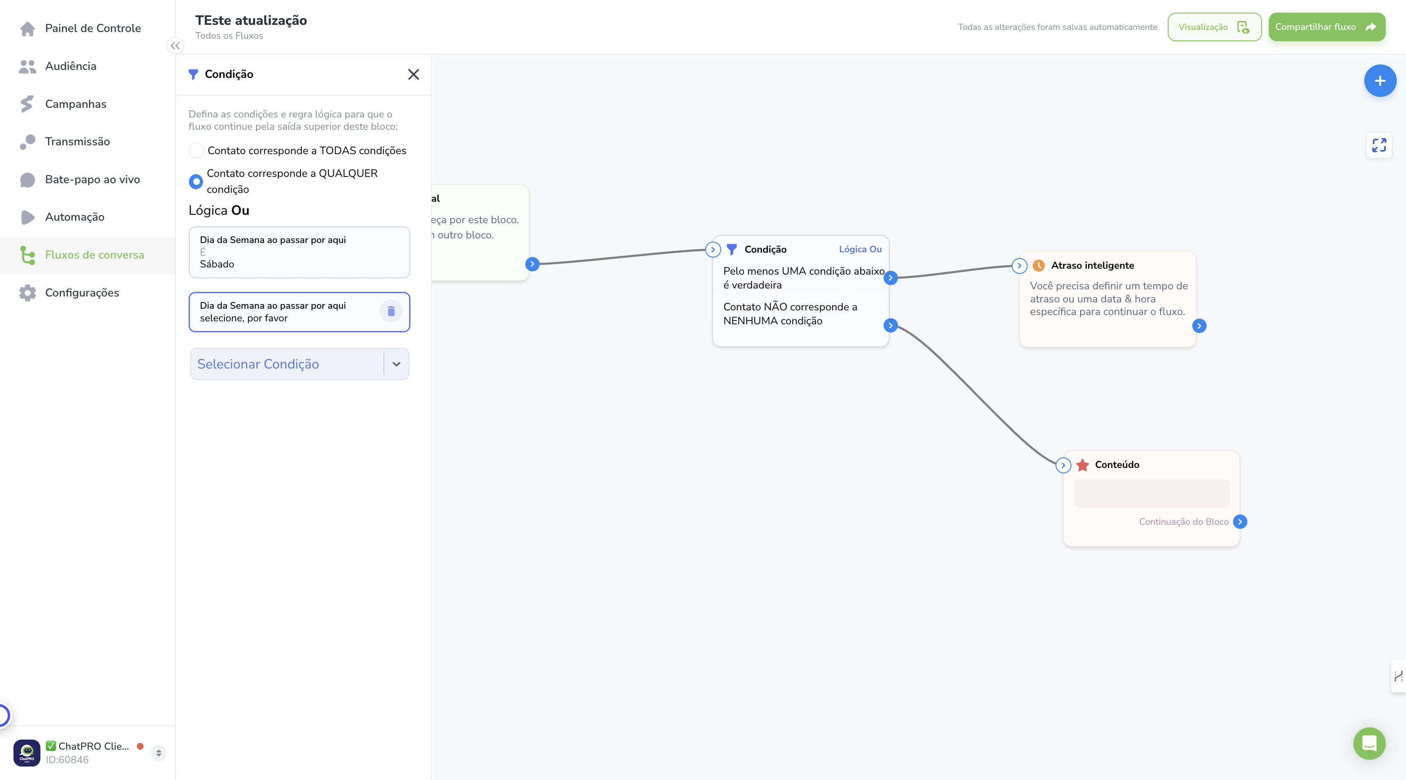The height and width of the screenshot is (780, 1406).
Task: Click Continuação do Bloco output connector
Action: pos(1240,522)
